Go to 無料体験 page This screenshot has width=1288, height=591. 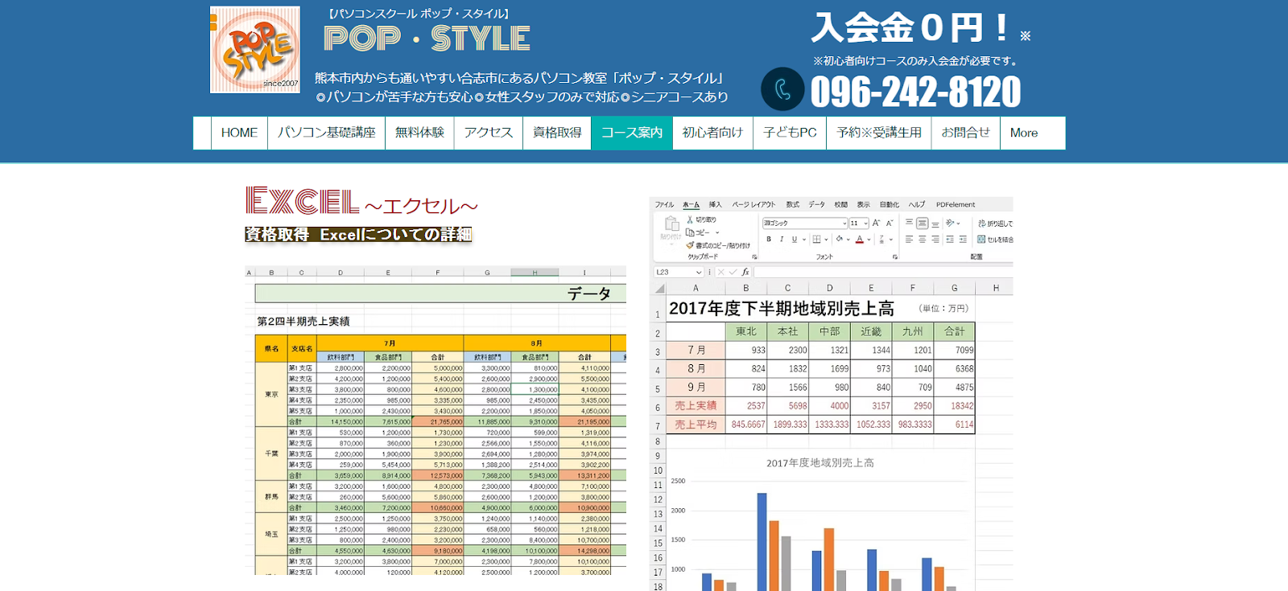pos(419,133)
